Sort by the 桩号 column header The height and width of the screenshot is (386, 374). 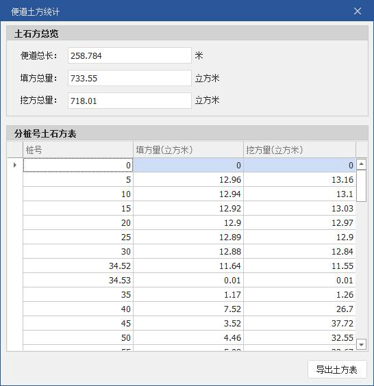[78, 150]
